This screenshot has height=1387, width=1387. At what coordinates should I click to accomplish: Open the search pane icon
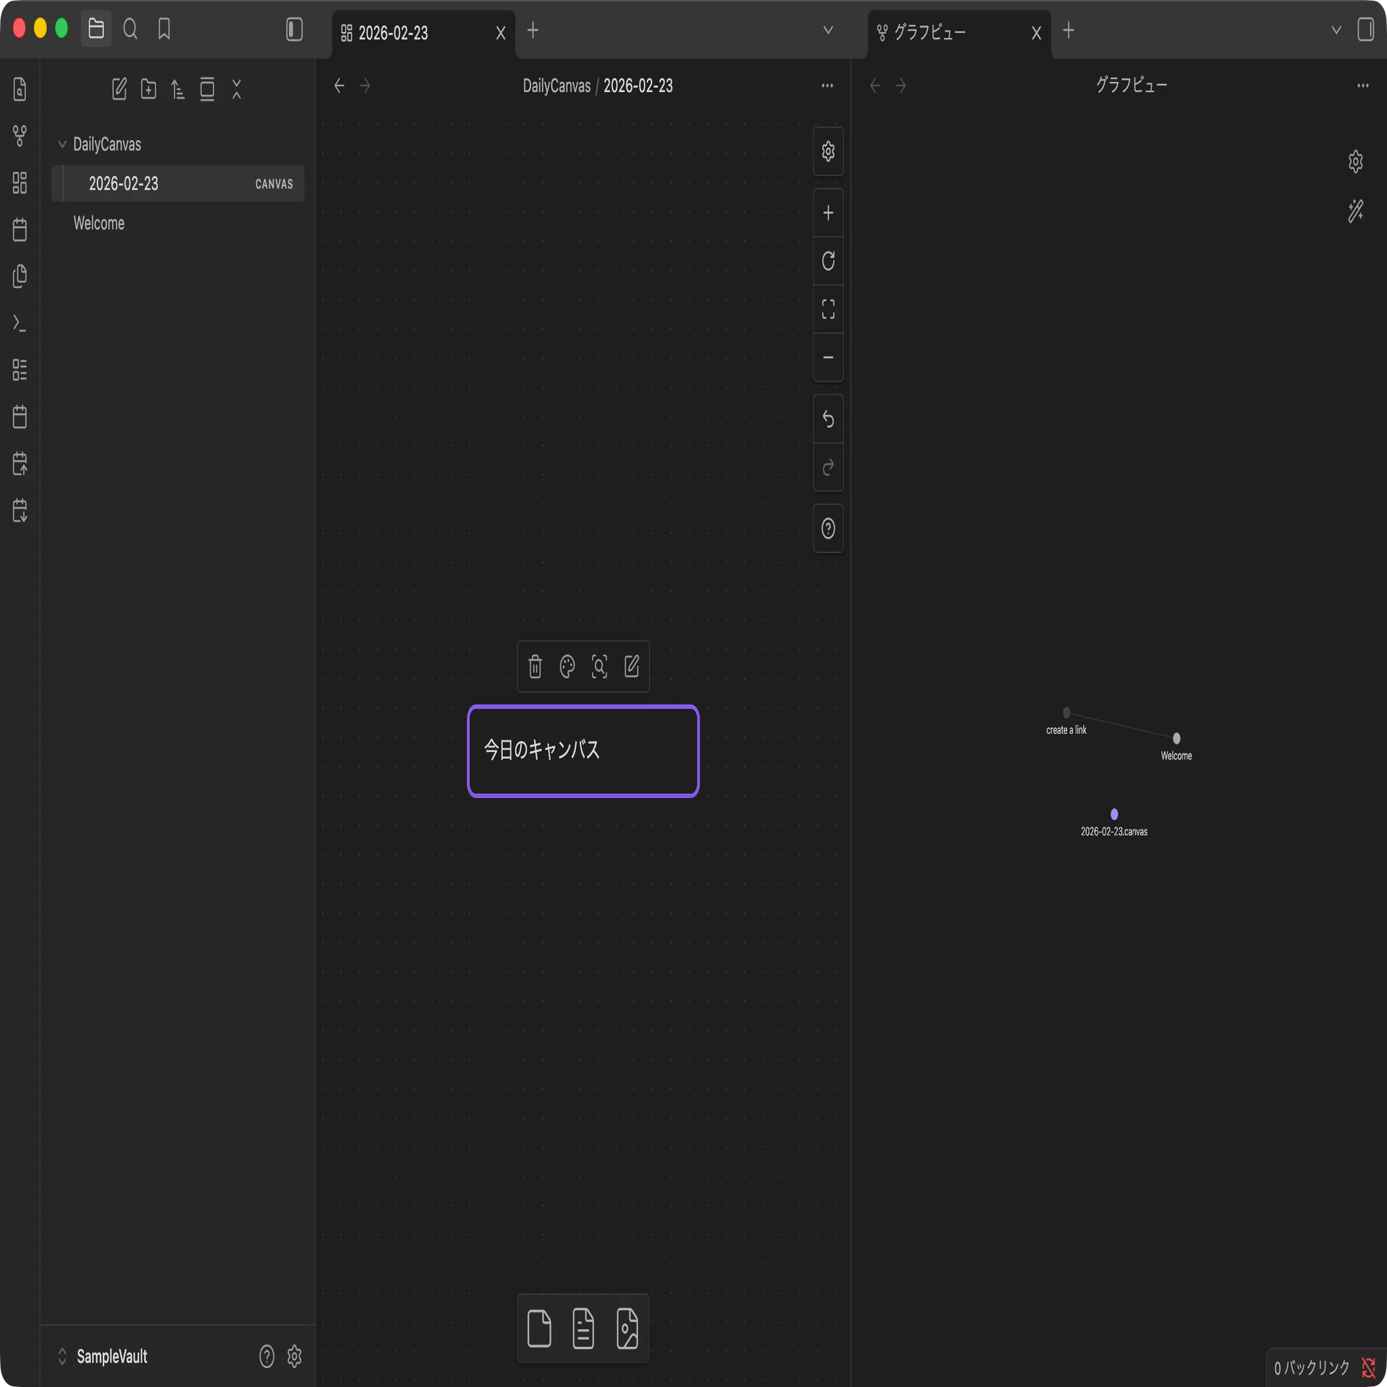(x=130, y=29)
